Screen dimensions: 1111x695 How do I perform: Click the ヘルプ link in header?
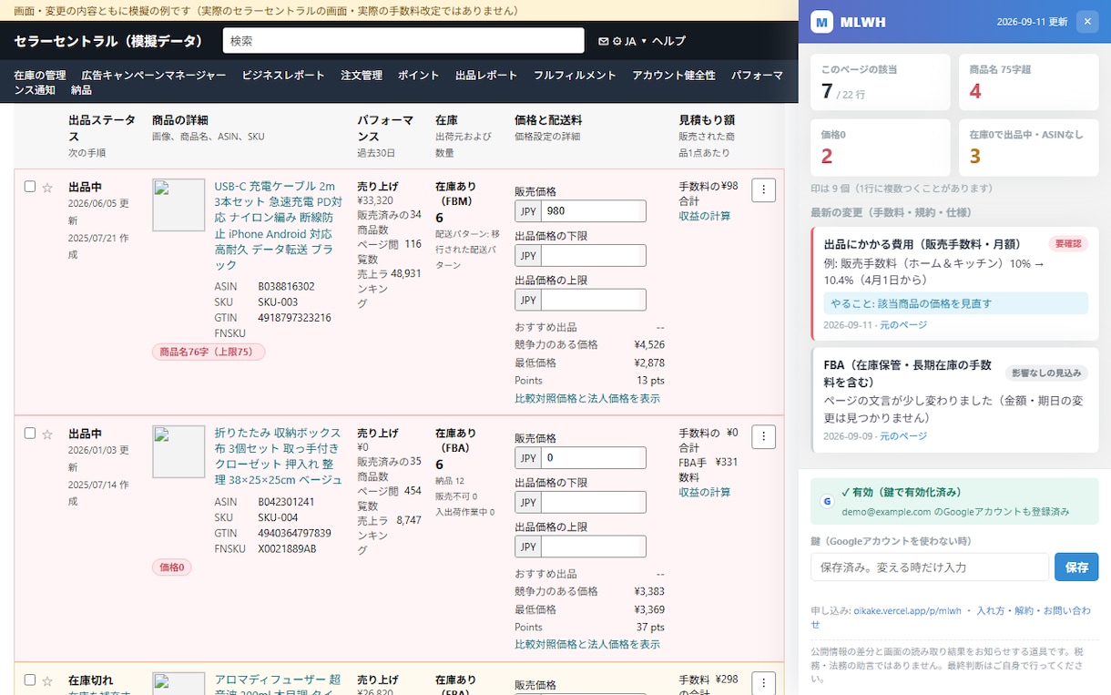coord(668,41)
